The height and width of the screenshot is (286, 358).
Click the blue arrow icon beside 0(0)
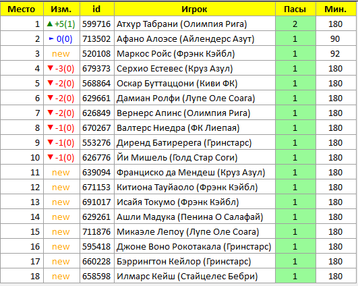point(51,38)
